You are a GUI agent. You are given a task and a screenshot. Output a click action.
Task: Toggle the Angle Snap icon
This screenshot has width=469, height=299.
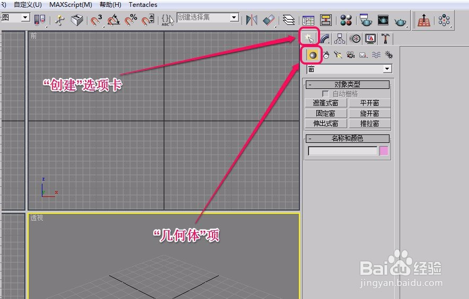point(113,20)
